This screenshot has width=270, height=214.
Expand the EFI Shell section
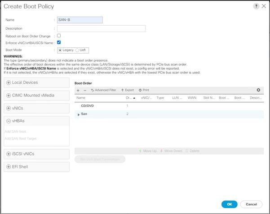coord(36,167)
